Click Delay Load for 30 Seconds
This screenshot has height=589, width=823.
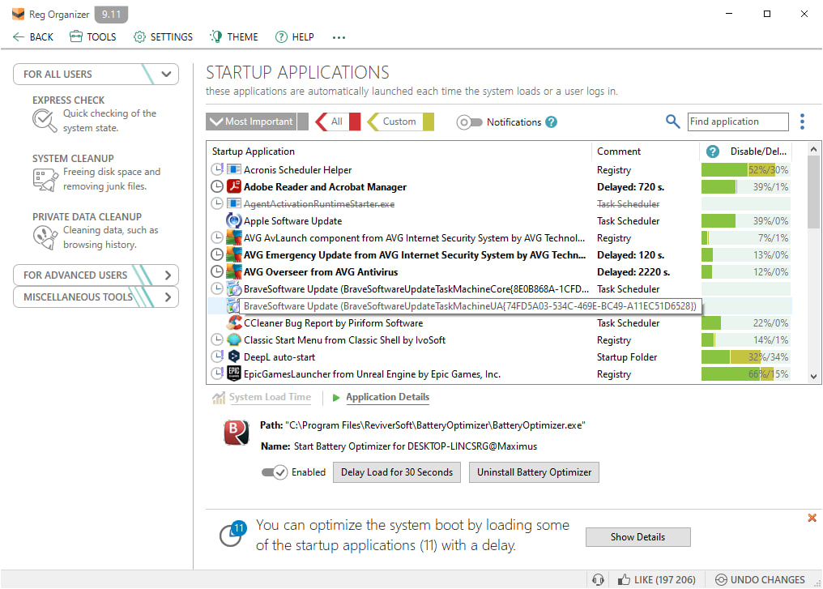click(x=397, y=472)
